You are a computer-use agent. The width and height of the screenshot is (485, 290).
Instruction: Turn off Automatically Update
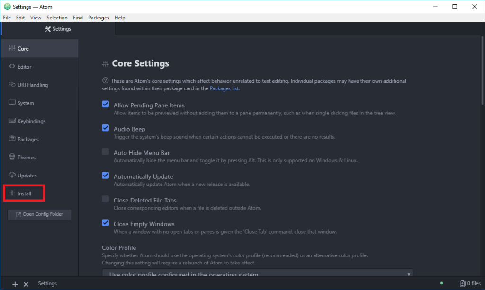105,175
